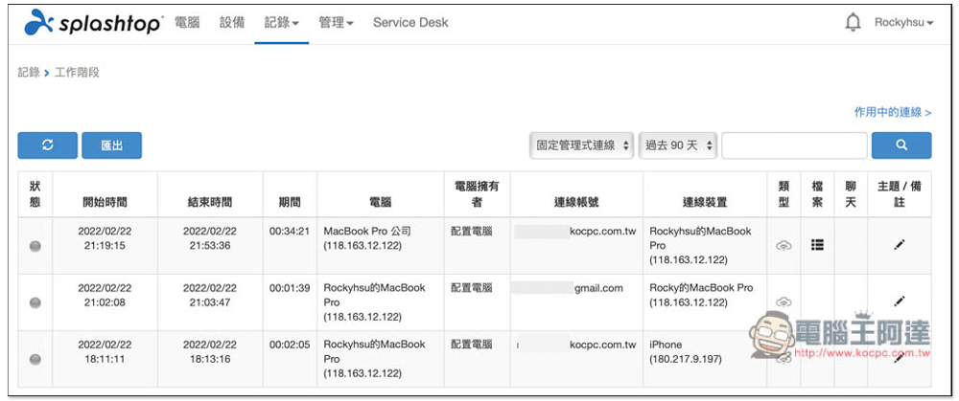Open the 過去 90 天 date range dropdown
Screen dimensions: 959x401
678,145
